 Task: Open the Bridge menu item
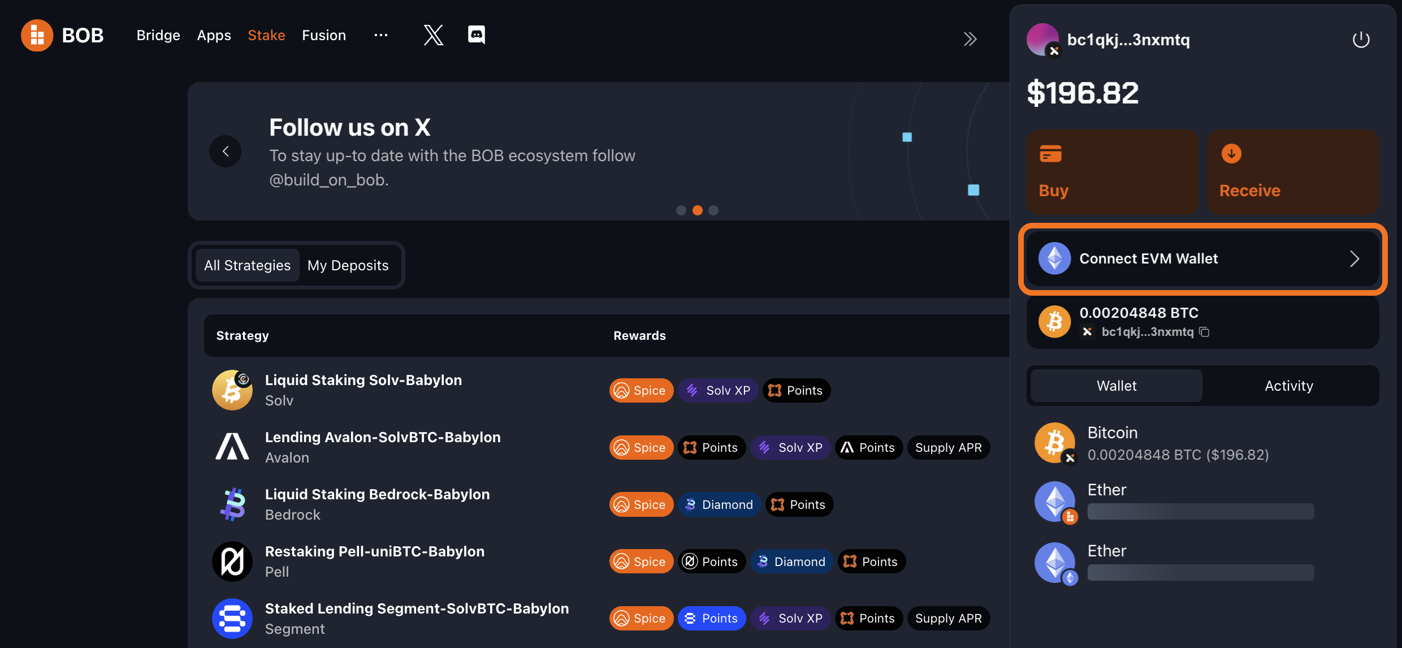coord(158,35)
